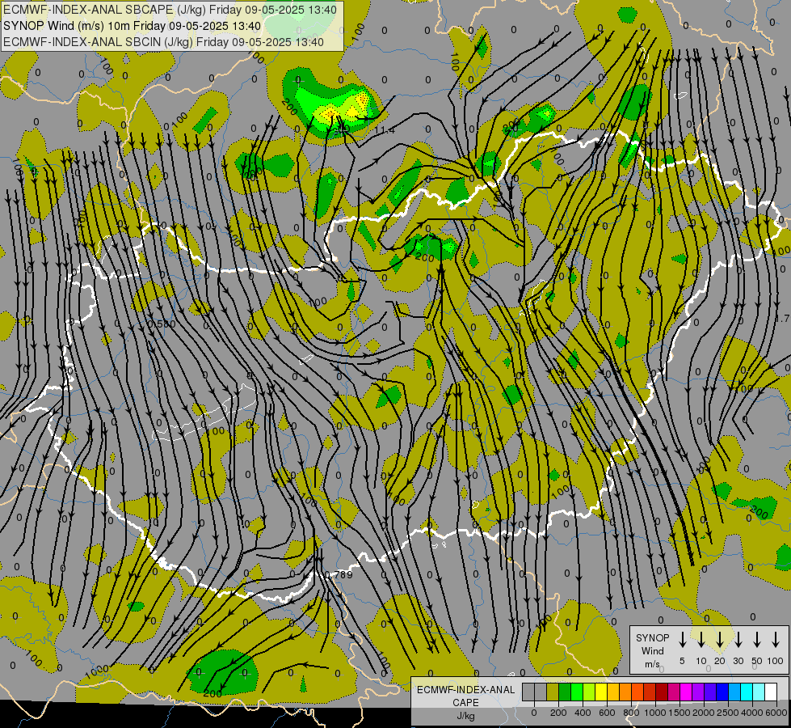Click the SBCAPE title line at top
Image resolution: width=791 pixels, height=728 pixels.
pyautogui.click(x=170, y=10)
